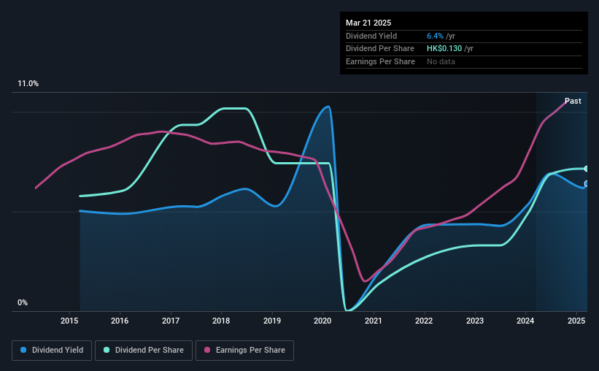The height and width of the screenshot is (371, 599).
Task: Select the 2025 x-axis label
Action: point(576,321)
